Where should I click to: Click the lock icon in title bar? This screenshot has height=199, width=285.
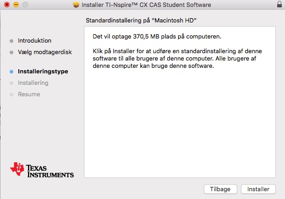[x=279, y=4]
